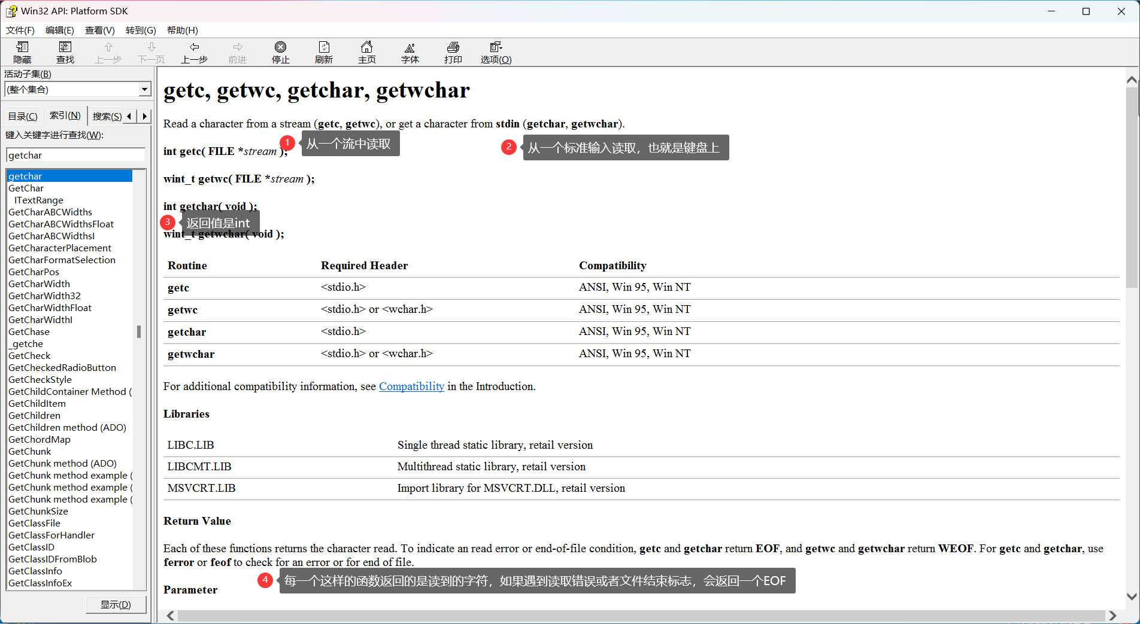Click the left chevron beside the tab row
1140x624 pixels.
(x=129, y=115)
